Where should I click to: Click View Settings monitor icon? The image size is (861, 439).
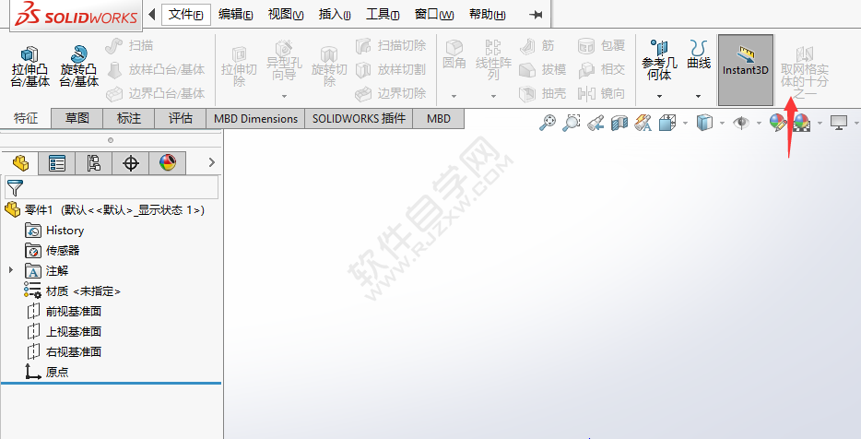839,122
